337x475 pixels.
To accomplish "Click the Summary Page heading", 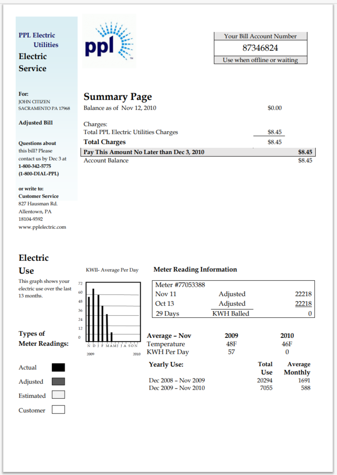I will coord(118,97).
